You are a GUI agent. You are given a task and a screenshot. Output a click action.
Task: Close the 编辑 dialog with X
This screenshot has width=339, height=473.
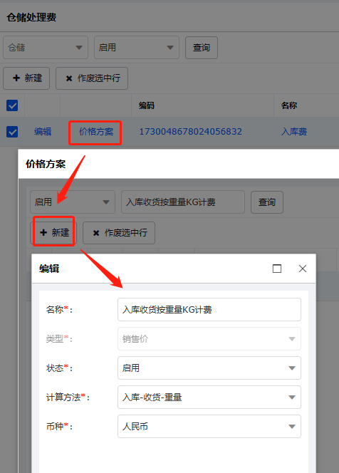[303, 269]
